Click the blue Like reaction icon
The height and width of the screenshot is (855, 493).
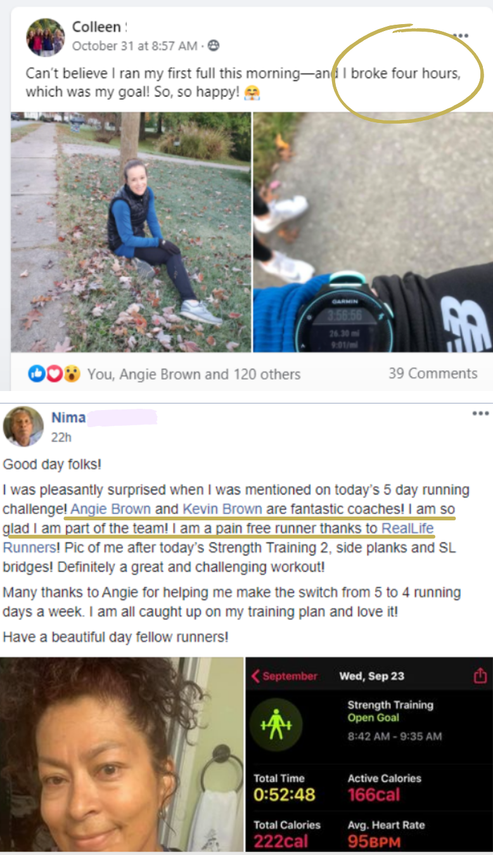pyautogui.click(x=35, y=374)
